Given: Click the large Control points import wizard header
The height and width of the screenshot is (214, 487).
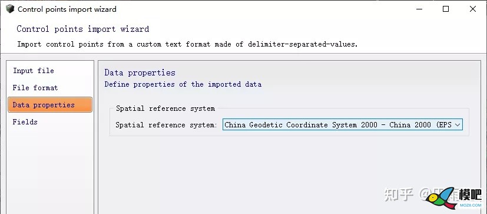Looking at the screenshot, I should tap(83, 29).
